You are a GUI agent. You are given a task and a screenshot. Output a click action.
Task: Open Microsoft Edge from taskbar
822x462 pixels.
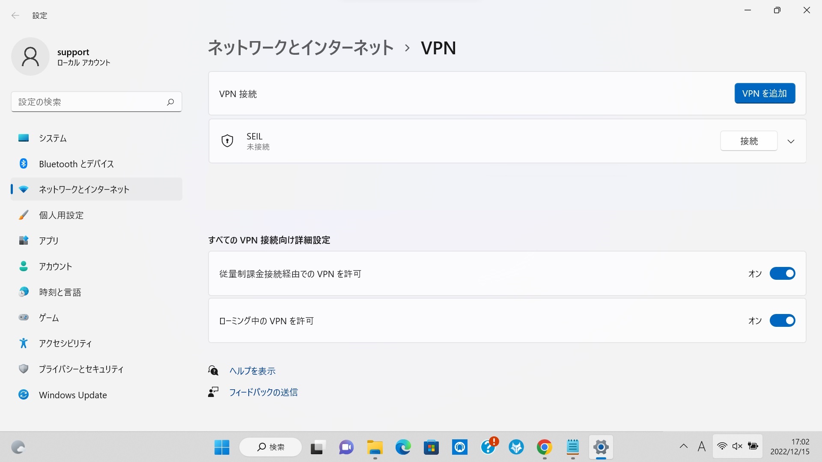click(403, 447)
